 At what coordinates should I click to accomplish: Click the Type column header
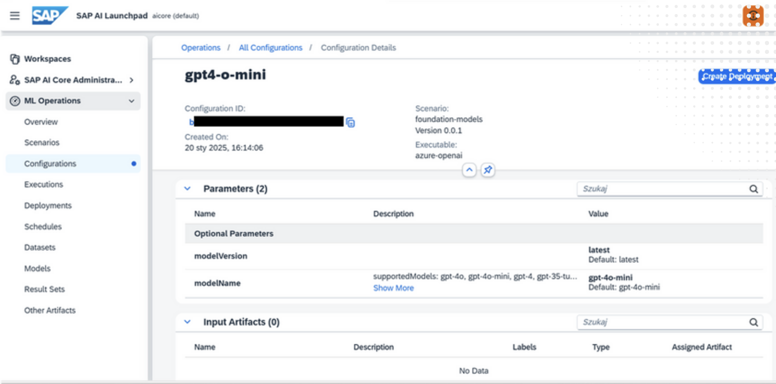click(601, 347)
